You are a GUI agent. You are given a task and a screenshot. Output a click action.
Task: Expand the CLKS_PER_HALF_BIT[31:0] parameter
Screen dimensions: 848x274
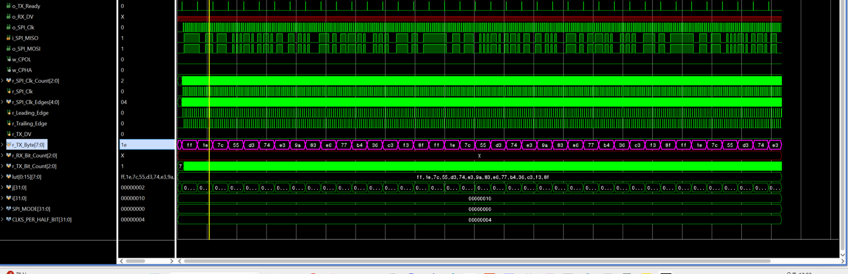(x=3, y=219)
